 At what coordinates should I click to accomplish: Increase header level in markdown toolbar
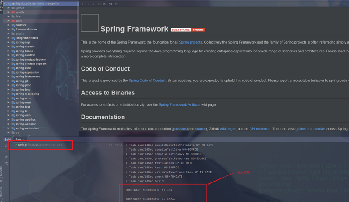tap(110, 4)
